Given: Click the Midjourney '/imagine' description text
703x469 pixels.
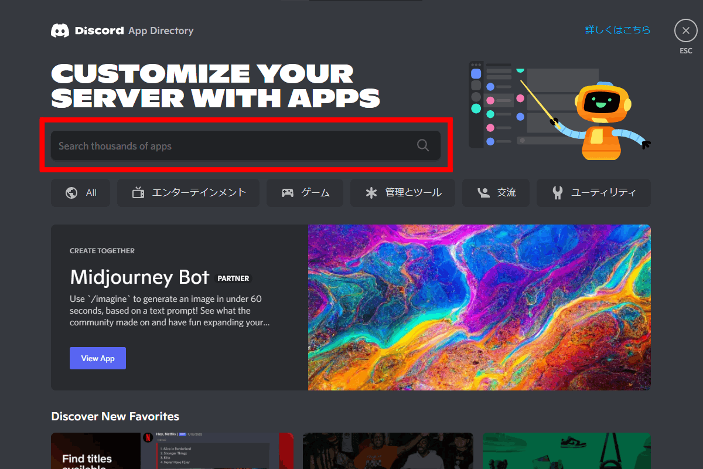Looking at the screenshot, I should (170, 311).
